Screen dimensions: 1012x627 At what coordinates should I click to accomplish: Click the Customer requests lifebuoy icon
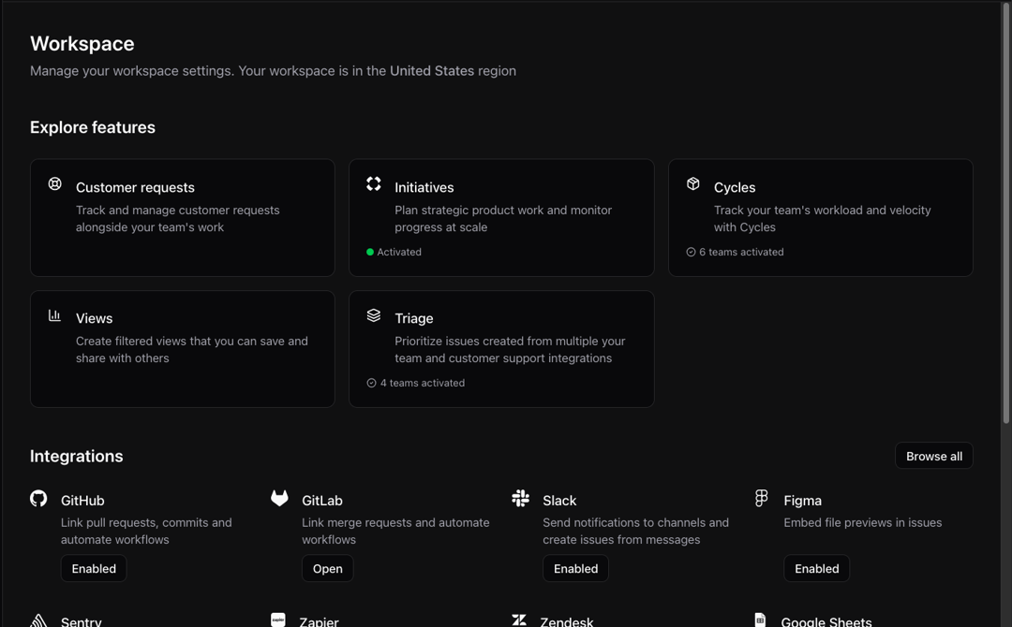(55, 184)
